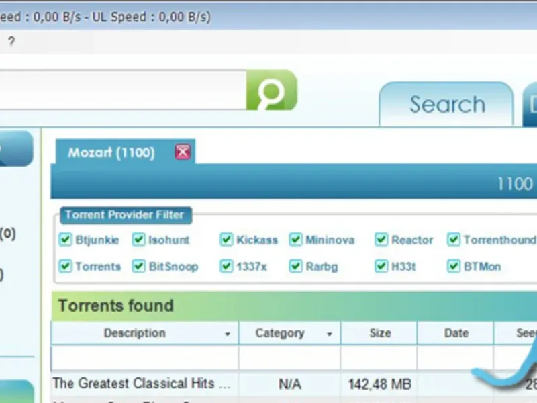Toggle the Torrents provider checkbox
537x403 pixels.
click(65, 266)
